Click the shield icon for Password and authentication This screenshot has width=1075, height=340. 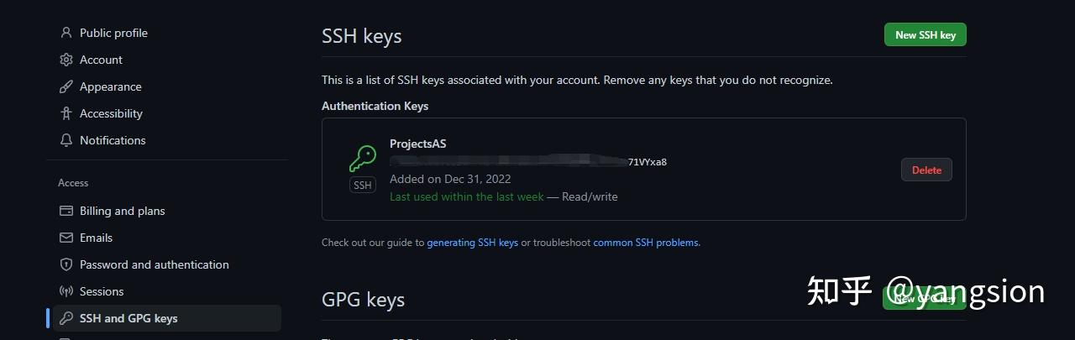[66, 264]
